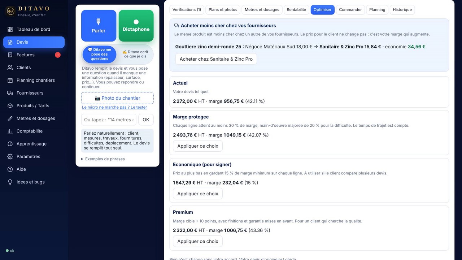The width and height of the screenshot is (462, 260).
Task: Expand the Exemples de phrases section
Action: [103, 159]
